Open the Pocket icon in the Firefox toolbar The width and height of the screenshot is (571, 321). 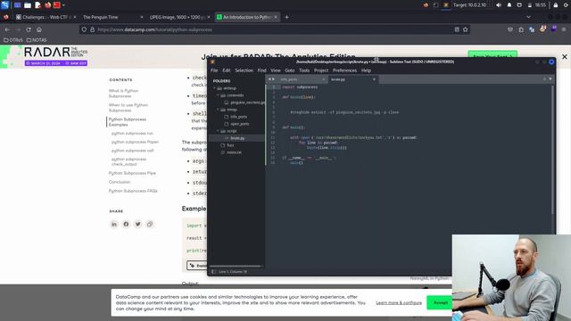tap(510, 29)
